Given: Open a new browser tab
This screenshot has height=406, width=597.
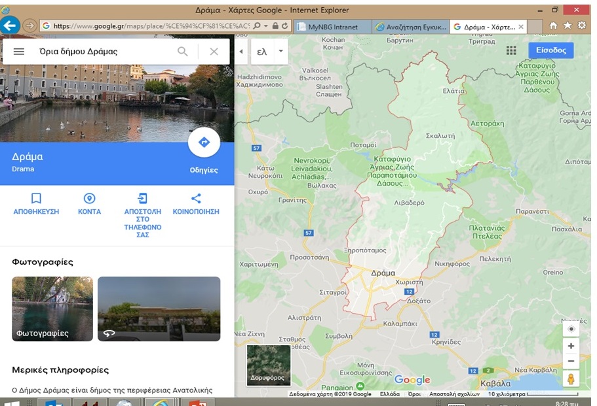Looking at the screenshot, I should coord(535,27).
